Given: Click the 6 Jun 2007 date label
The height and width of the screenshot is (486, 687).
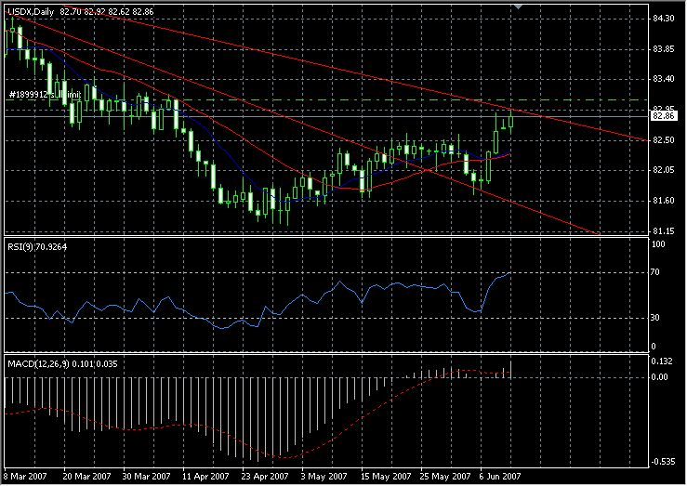Looking at the screenshot, I should (x=500, y=477).
